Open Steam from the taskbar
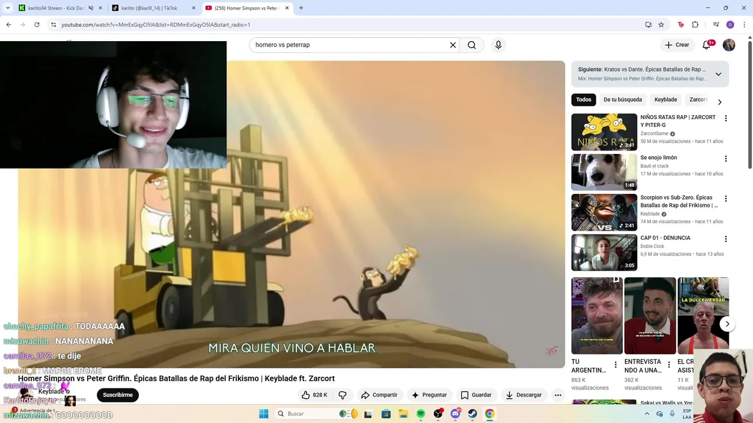 pyautogui.click(x=472, y=414)
